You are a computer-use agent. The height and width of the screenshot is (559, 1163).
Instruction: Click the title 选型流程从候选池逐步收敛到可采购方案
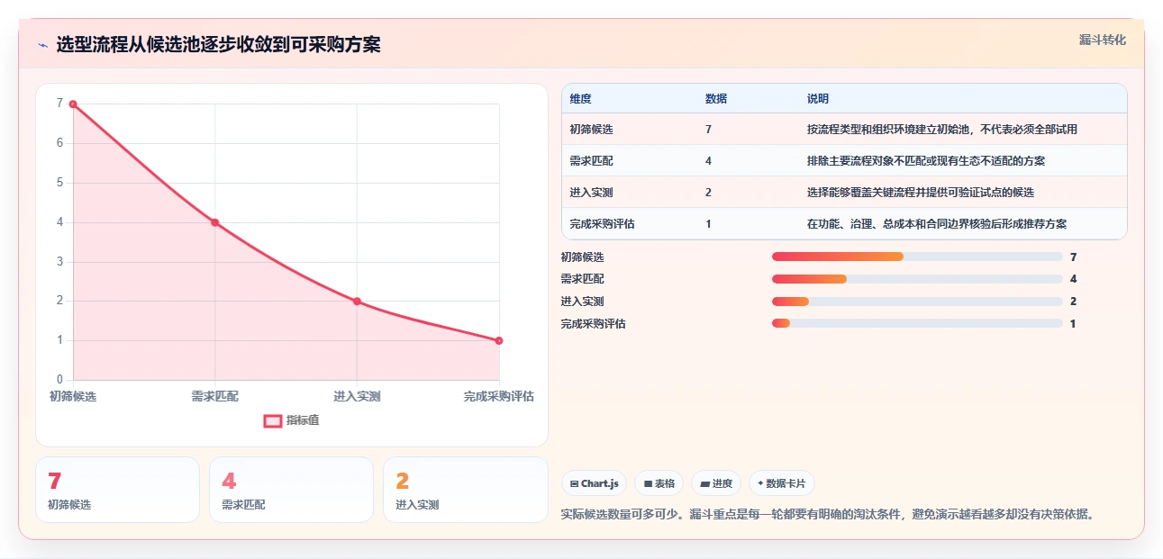point(218,44)
